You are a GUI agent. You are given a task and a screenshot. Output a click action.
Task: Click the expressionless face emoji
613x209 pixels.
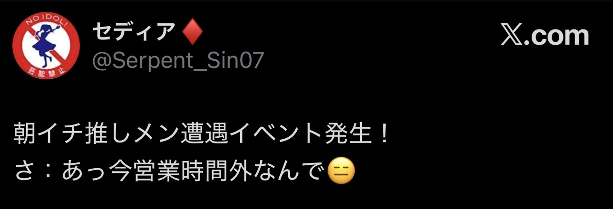(341, 172)
